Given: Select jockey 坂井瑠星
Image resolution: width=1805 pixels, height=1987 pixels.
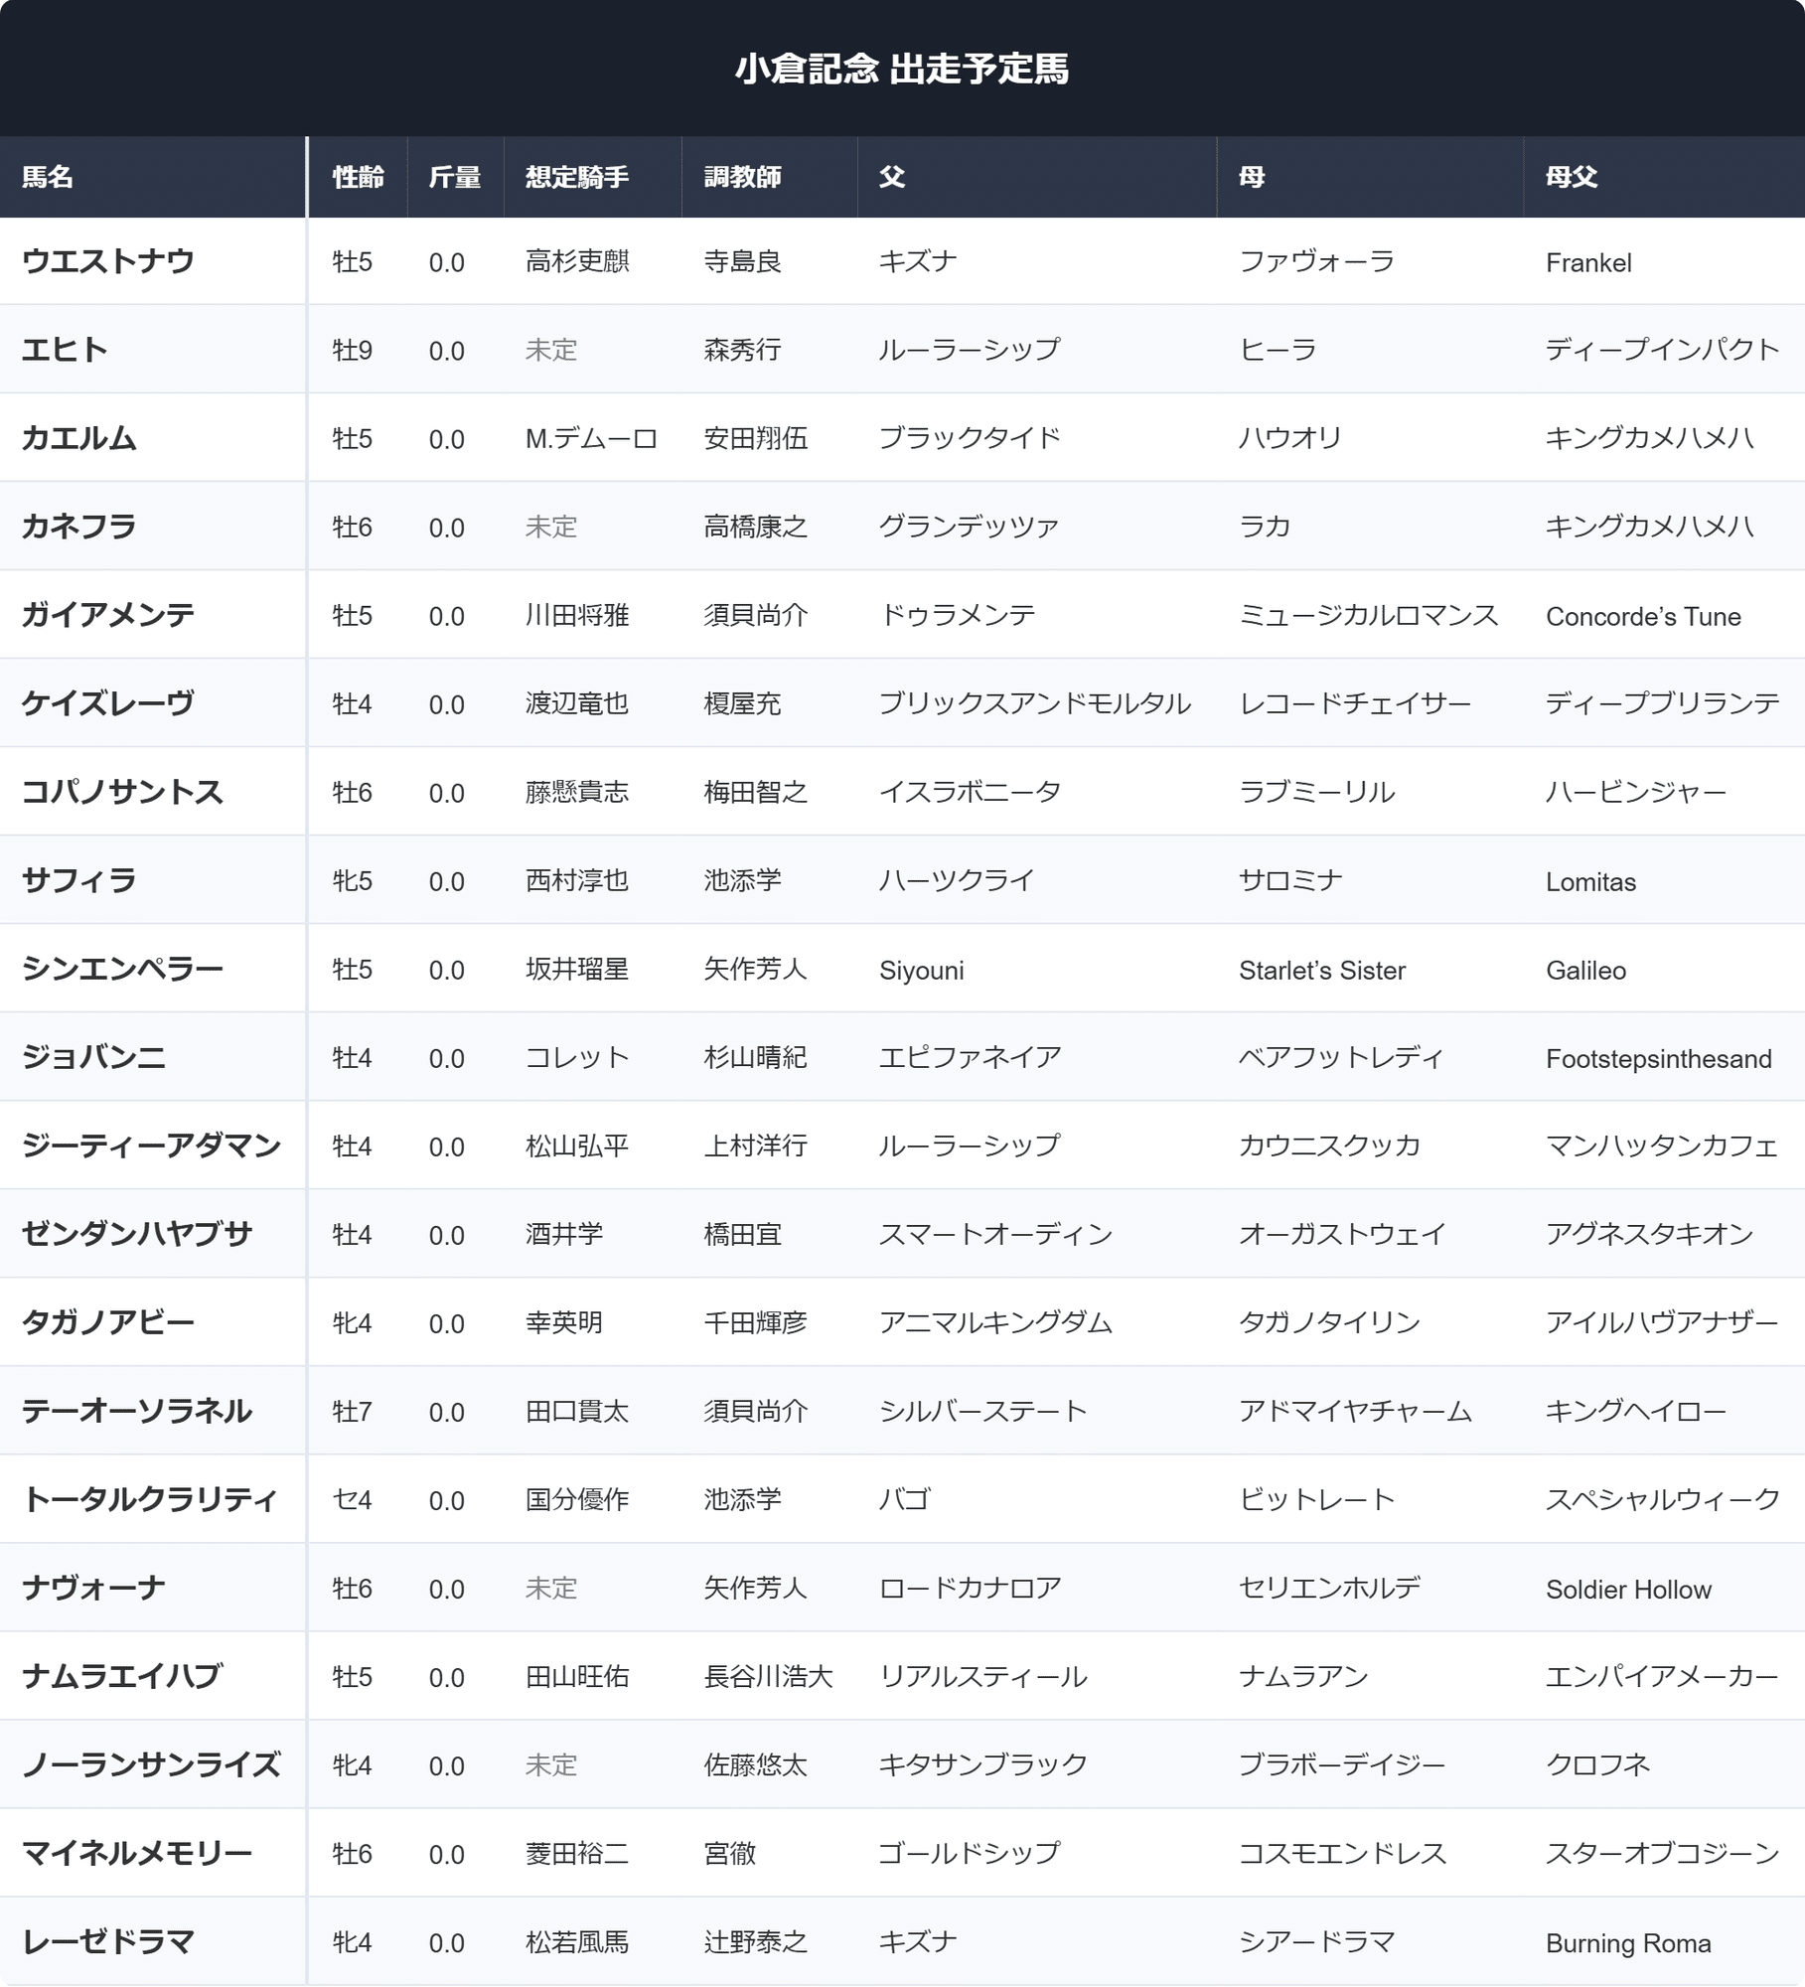Looking at the screenshot, I should click(577, 969).
